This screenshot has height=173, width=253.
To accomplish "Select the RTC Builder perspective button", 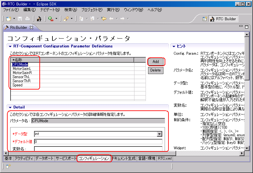I will [x=223, y=19].
